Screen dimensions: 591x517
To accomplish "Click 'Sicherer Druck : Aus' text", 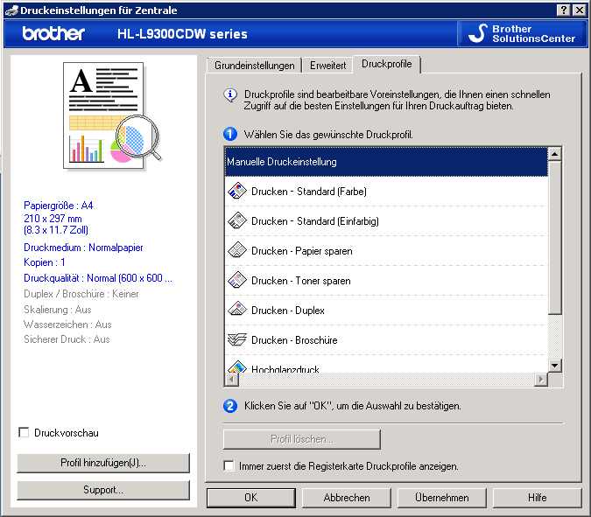I will tap(67, 339).
